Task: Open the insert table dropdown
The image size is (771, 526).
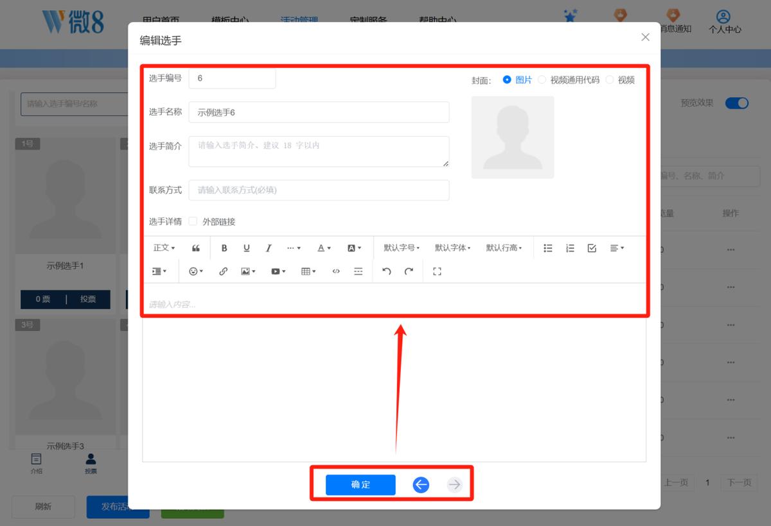Action: coord(308,271)
